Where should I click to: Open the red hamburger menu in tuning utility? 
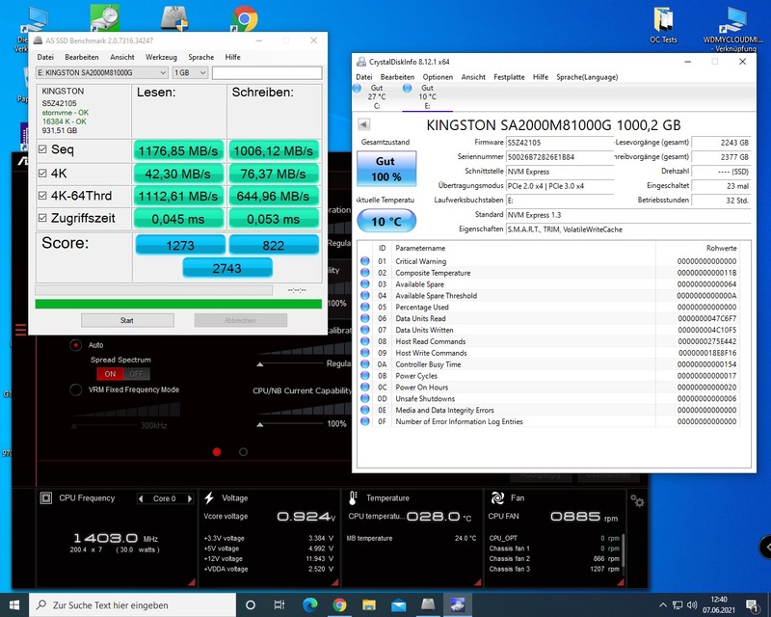pos(20,330)
